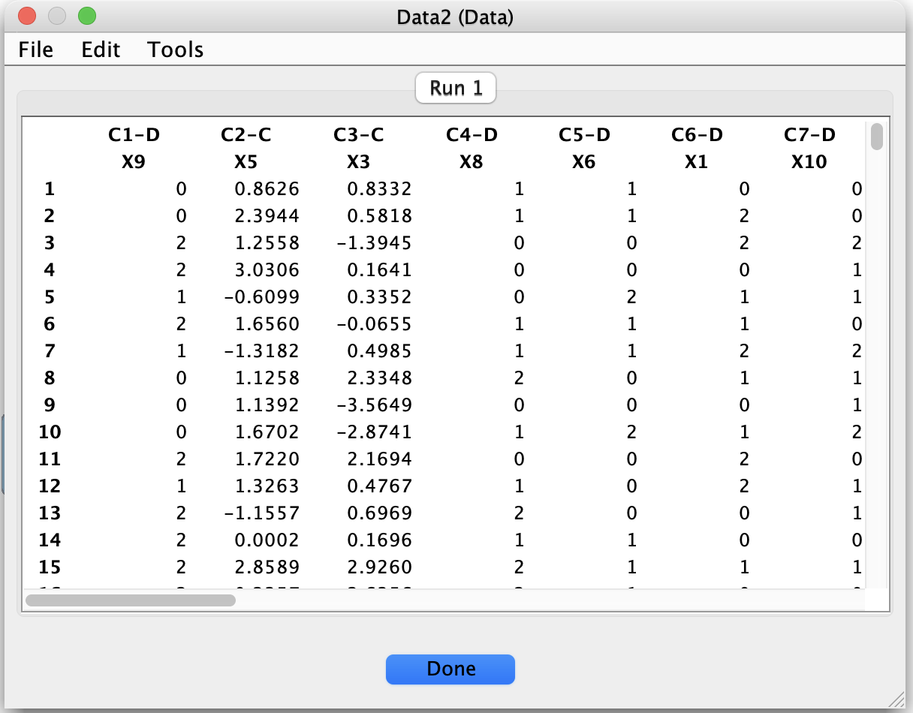Image resolution: width=913 pixels, height=713 pixels.
Task: Click cell value 1.7220
Action: point(267,459)
